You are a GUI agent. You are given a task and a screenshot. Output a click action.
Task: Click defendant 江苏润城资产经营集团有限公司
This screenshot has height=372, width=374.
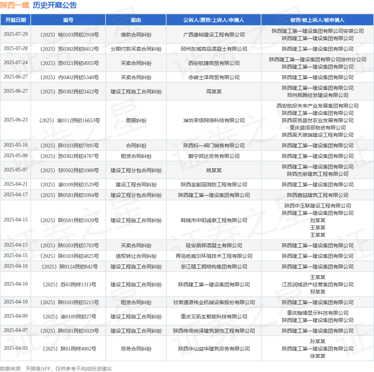pos(317,284)
